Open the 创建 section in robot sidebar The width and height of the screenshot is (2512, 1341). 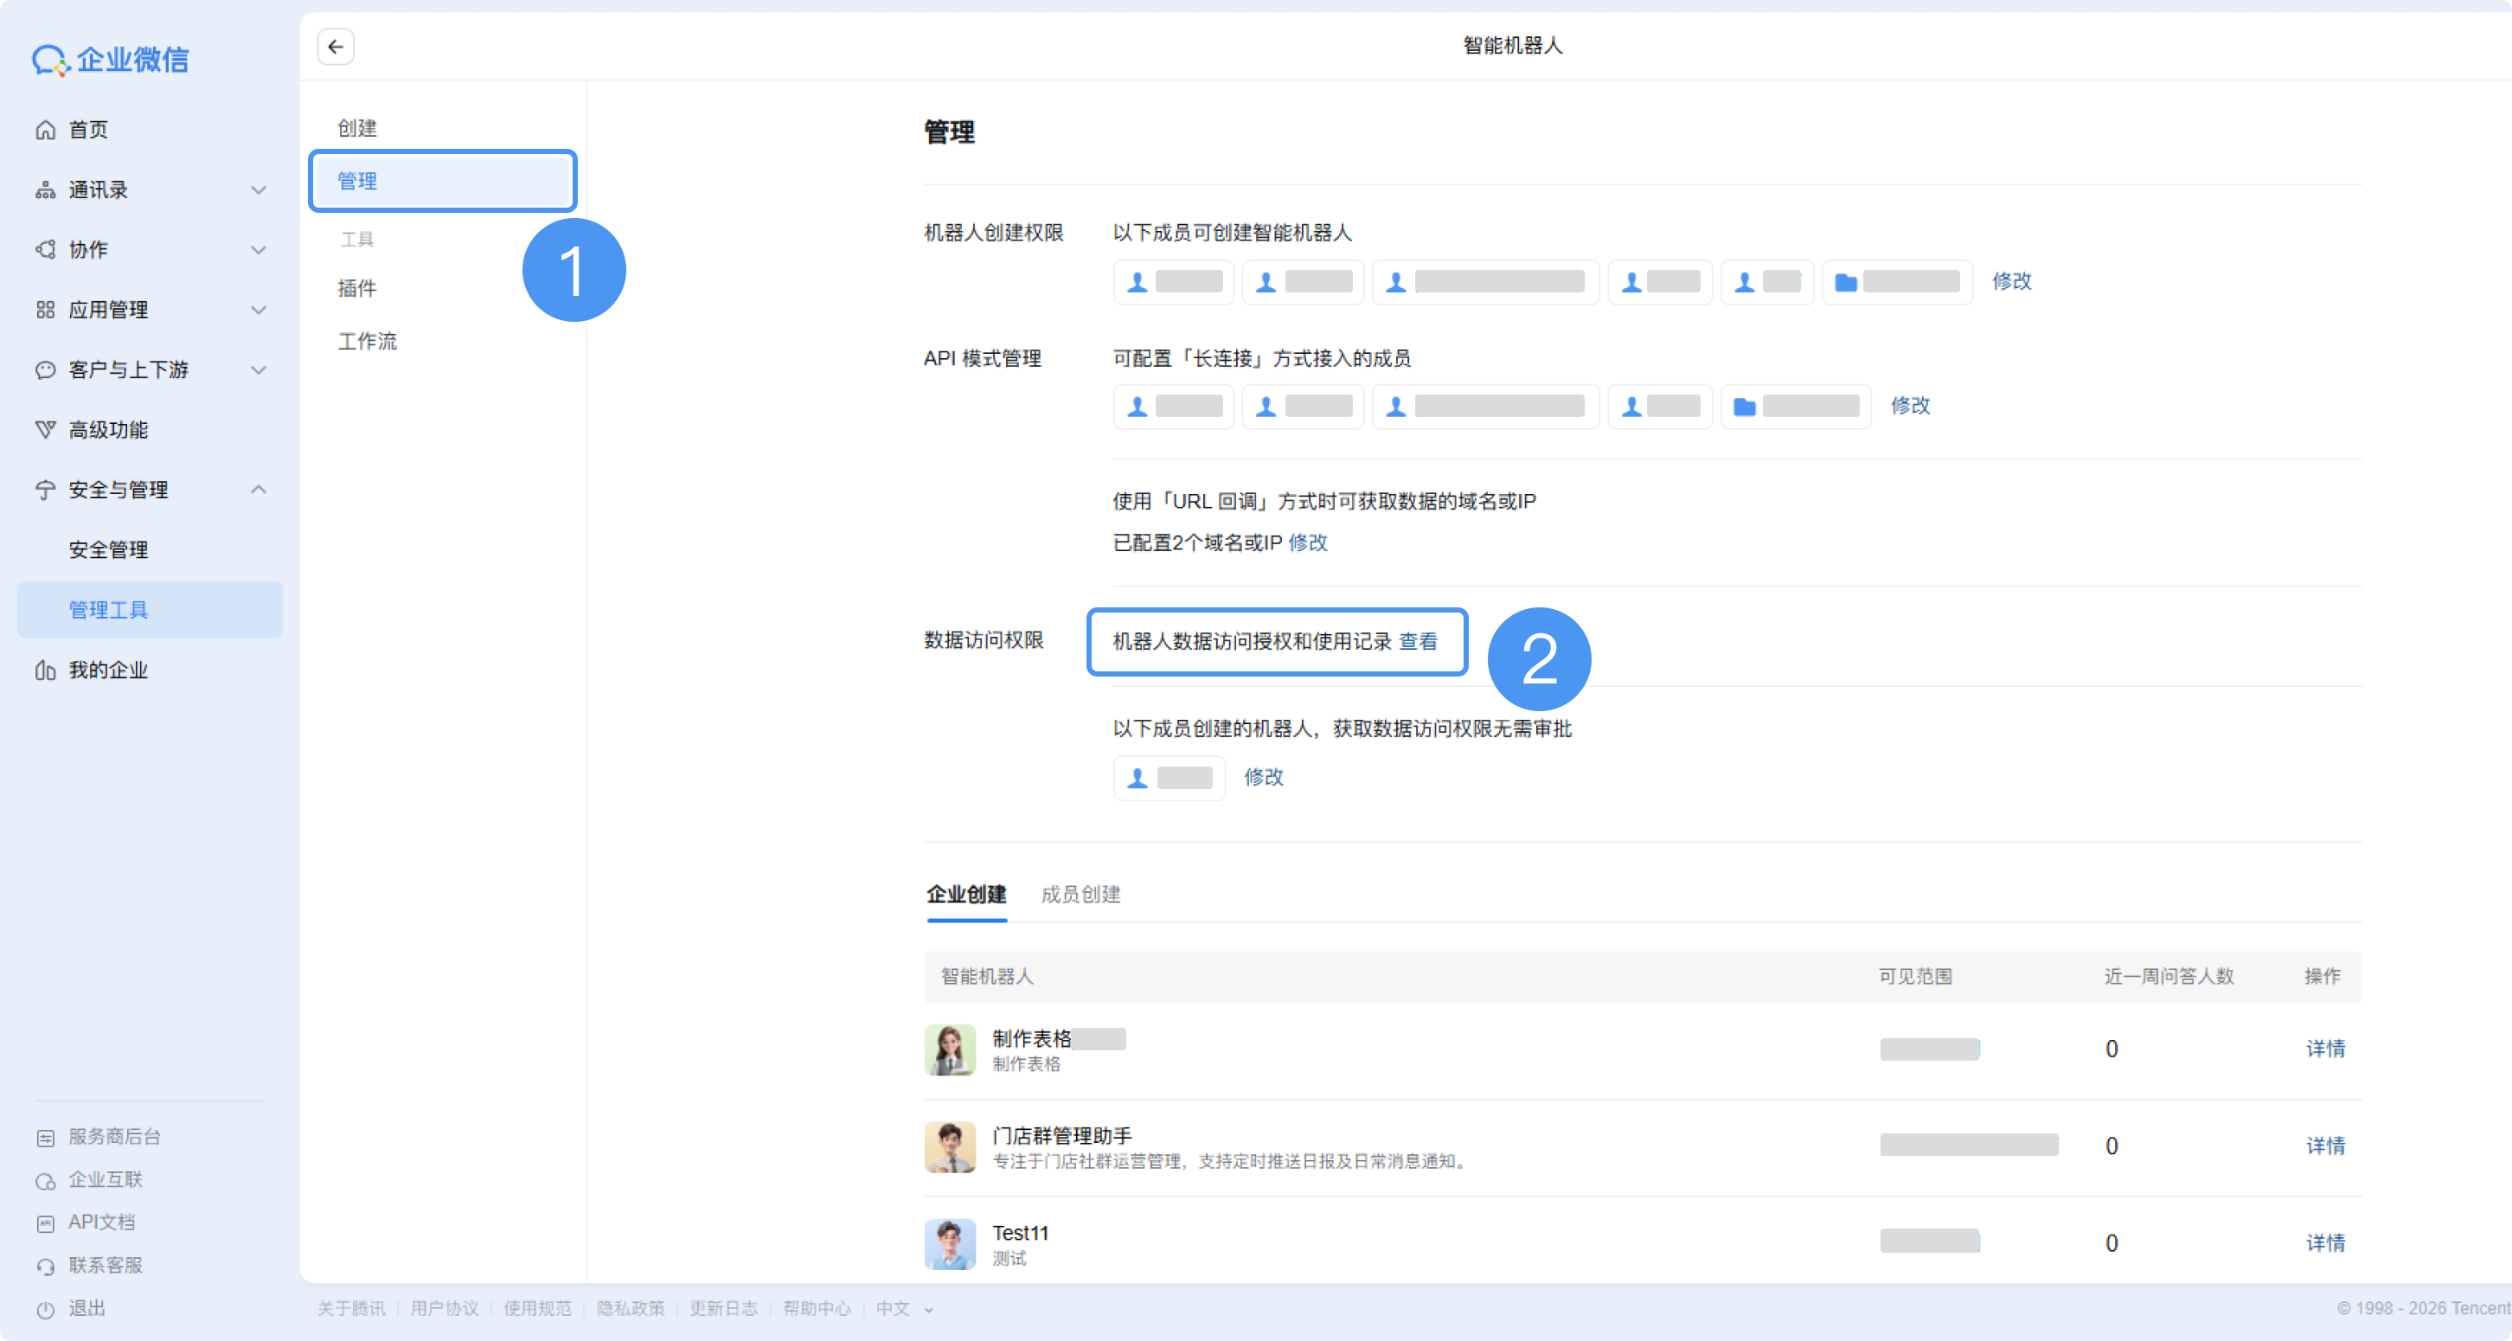358,128
